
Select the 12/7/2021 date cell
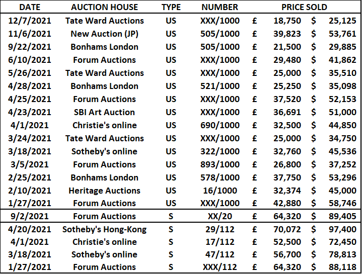(x=30, y=21)
